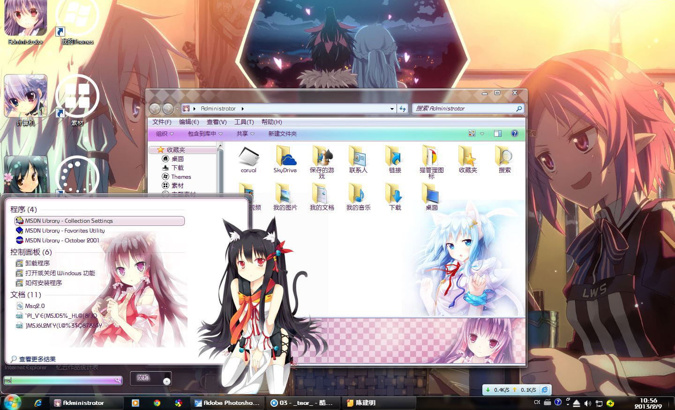
Task: Click the 新建文件夹 button
Action: (x=282, y=133)
